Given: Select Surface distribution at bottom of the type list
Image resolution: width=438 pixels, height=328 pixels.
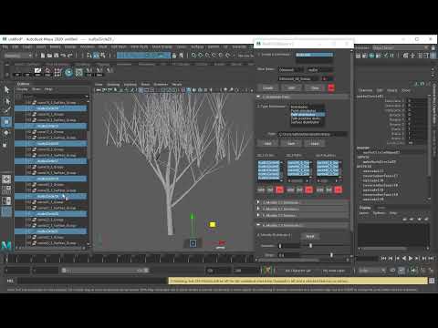Looking at the screenshot, I should click(x=306, y=122).
